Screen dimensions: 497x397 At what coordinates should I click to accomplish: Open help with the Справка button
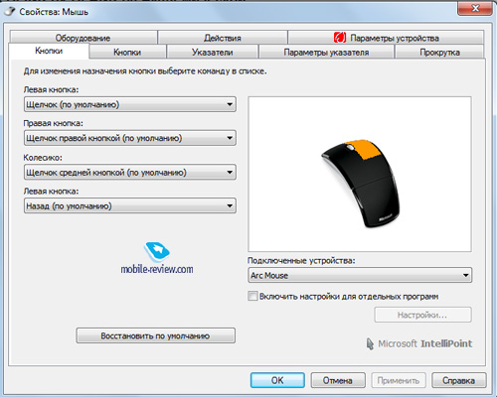(x=459, y=380)
